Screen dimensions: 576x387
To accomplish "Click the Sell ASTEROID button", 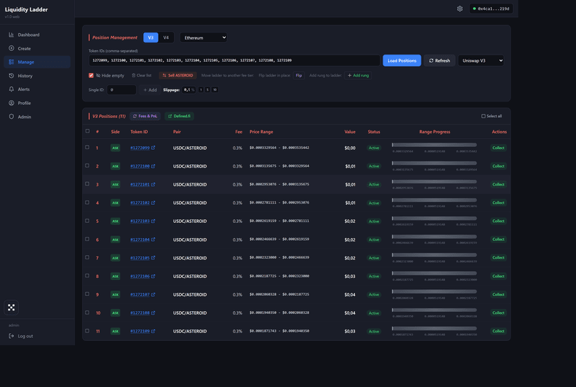I will pos(177,76).
